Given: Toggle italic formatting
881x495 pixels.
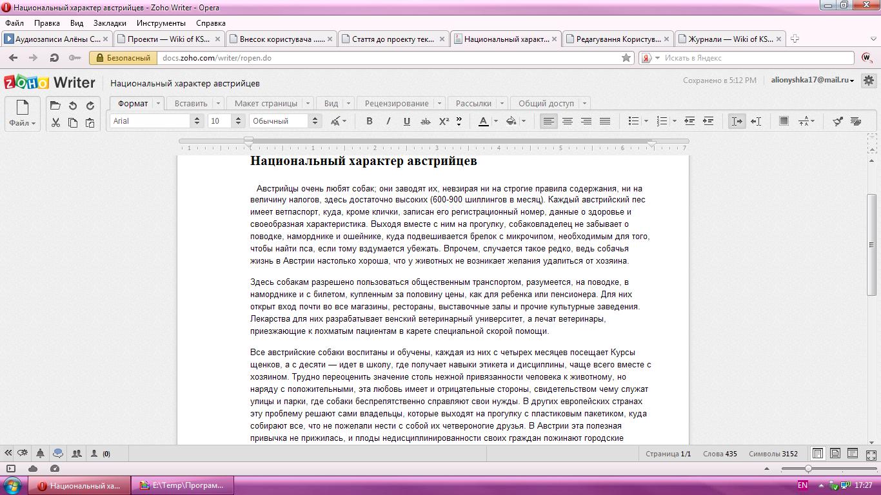Looking at the screenshot, I should [x=388, y=121].
